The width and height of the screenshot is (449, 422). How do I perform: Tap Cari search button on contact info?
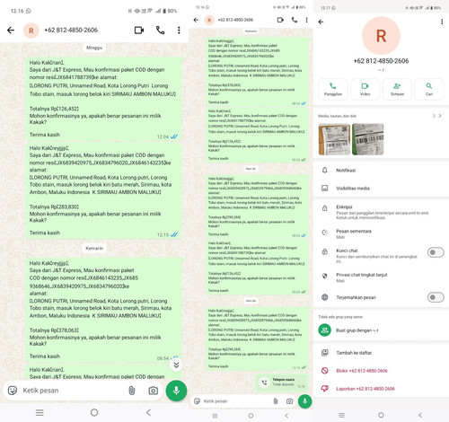(x=429, y=89)
